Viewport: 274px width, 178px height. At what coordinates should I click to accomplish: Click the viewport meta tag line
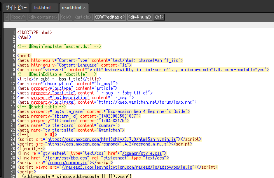[x=143, y=70]
